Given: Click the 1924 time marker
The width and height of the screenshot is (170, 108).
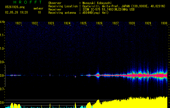Looking at the screenshot, I should coord(67,23).
